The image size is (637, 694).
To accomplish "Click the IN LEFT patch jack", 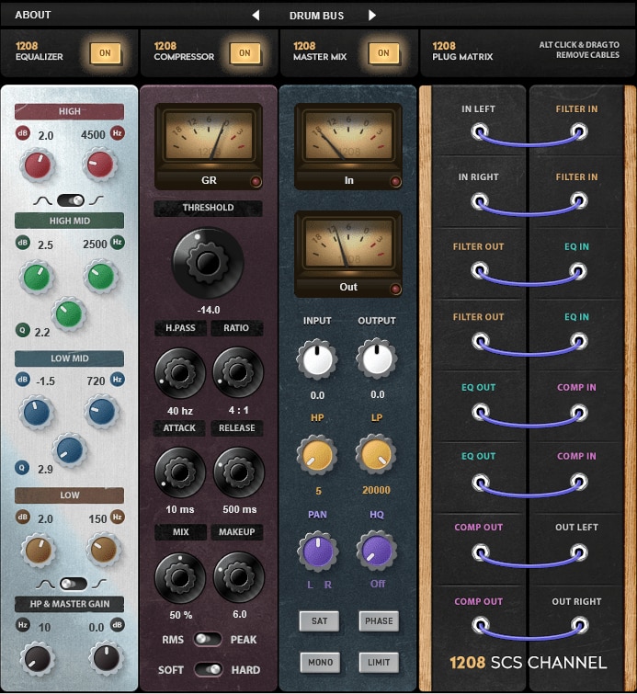I will click(478, 132).
